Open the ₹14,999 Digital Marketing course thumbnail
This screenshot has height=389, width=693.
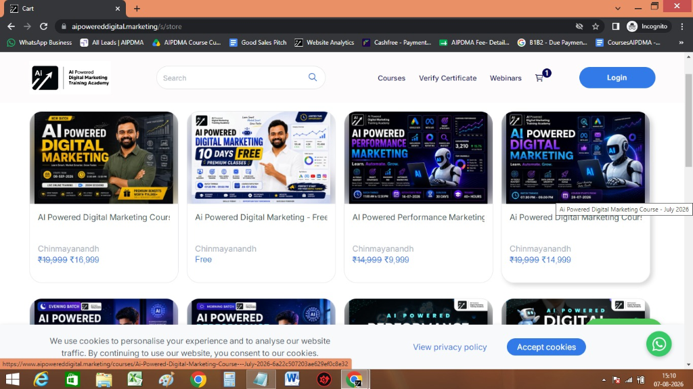[x=575, y=158]
